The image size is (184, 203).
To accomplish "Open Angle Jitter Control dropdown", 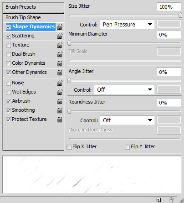I will point(124,90).
